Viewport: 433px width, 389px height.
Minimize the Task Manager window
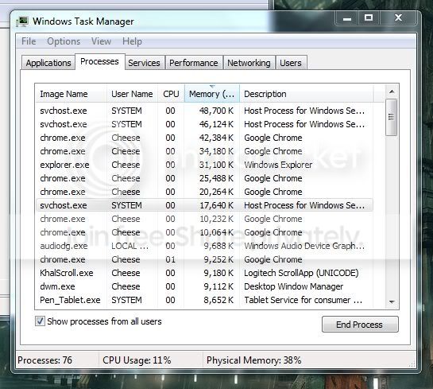[x=347, y=18]
